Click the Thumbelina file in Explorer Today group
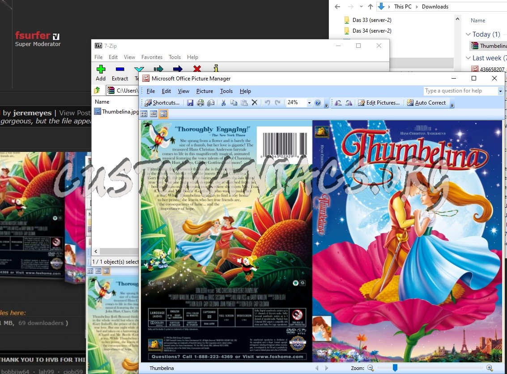The image size is (507, 374). (489, 46)
